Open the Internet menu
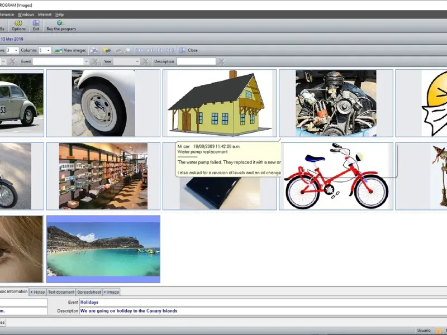Image resolution: width=447 pixels, height=335 pixels. (x=45, y=15)
